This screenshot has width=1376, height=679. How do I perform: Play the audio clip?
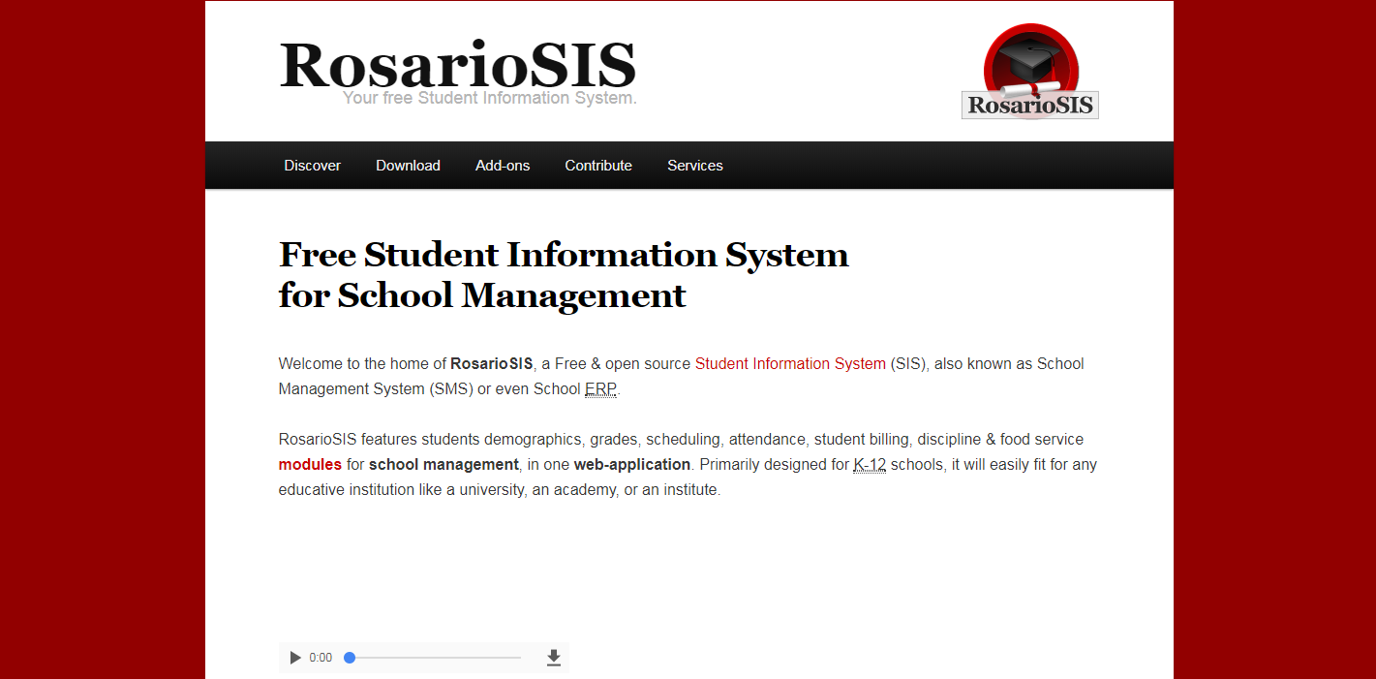coord(295,658)
